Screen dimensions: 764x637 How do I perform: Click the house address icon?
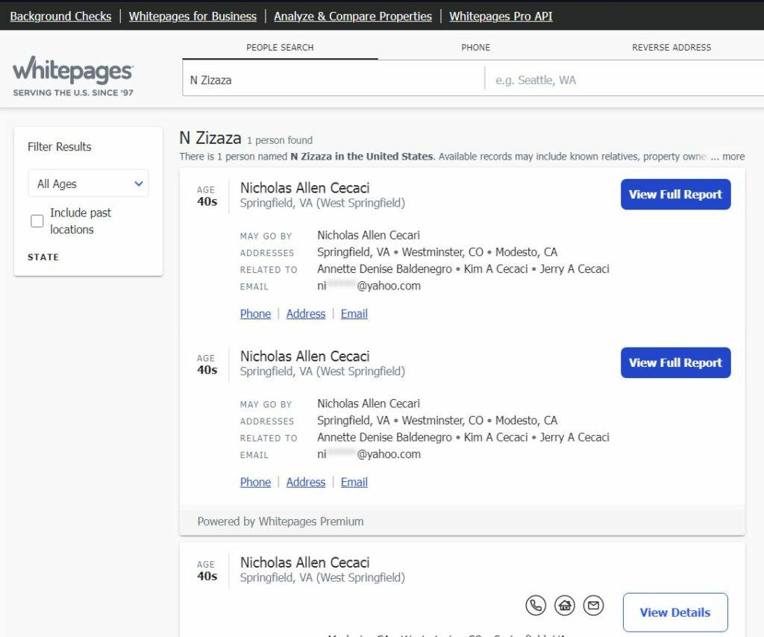(x=565, y=605)
